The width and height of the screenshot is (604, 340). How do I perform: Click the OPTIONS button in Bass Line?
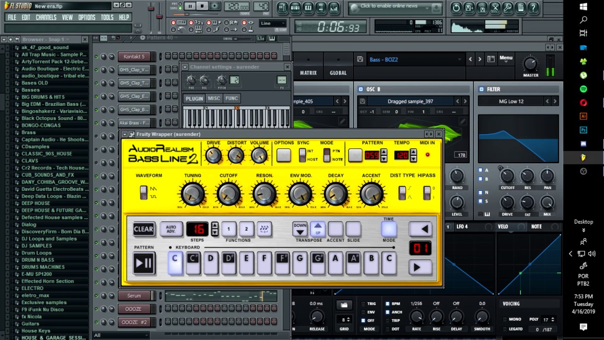coord(284,155)
